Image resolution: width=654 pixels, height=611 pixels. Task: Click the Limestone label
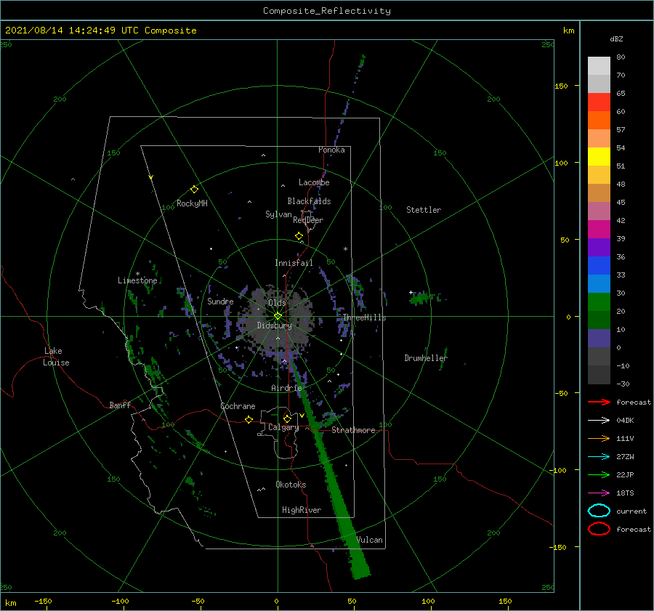(x=137, y=280)
